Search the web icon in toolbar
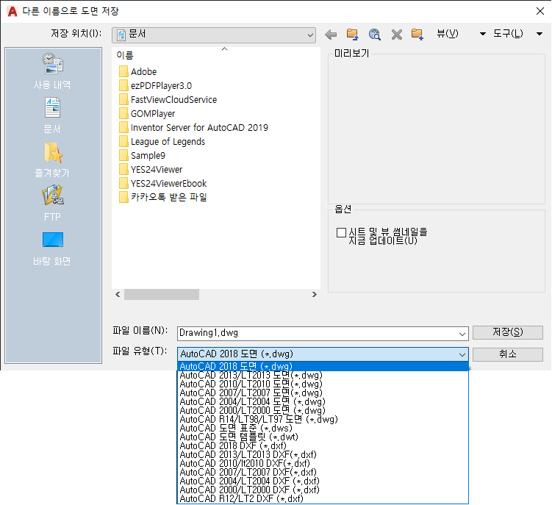Viewport: 552px width, 505px height. [x=375, y=34]
